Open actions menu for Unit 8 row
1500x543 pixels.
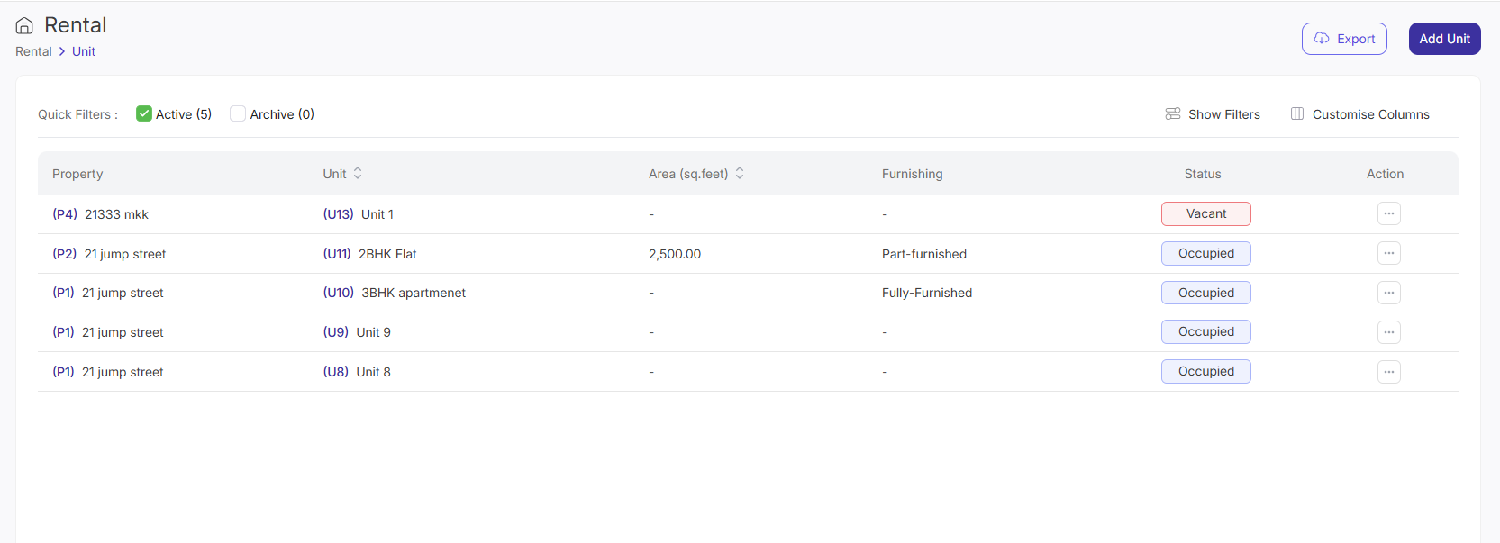point(1388,372)
